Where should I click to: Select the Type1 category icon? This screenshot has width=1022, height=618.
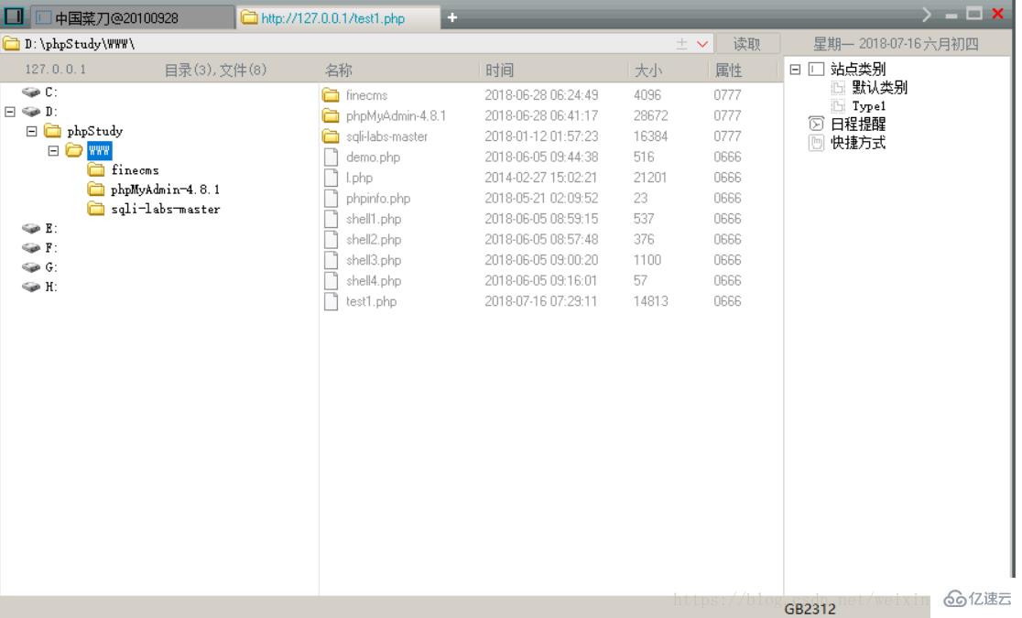838,106
